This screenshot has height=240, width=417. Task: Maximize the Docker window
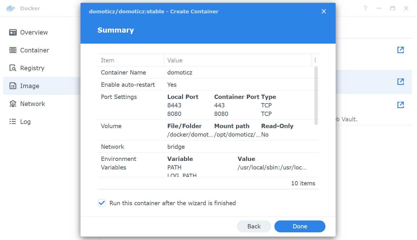[x=393, y=8]
